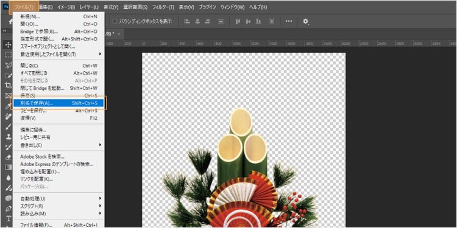Select the Spot Healing Brush tool
This screenshot has width=457, height=228.
tap(8, 116)
